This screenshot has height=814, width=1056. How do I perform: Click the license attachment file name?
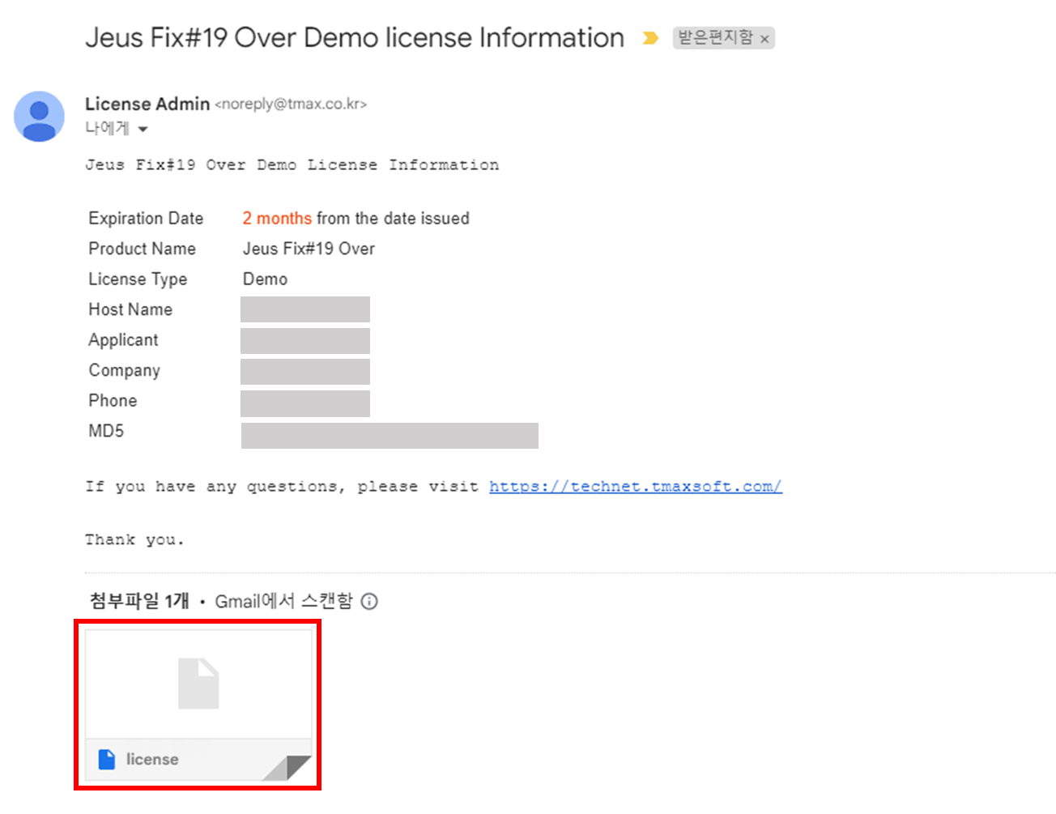152,759
